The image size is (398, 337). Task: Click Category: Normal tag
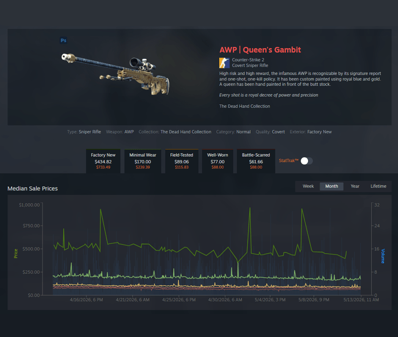(233, 132)
